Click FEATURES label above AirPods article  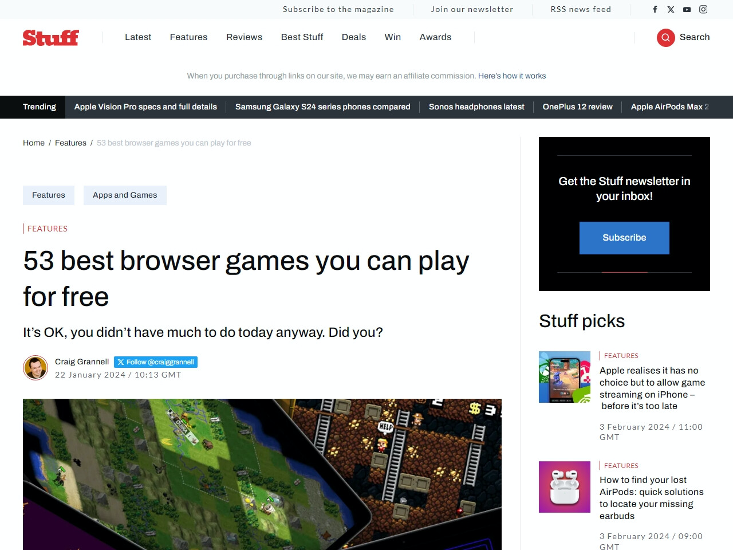point(621,466)
